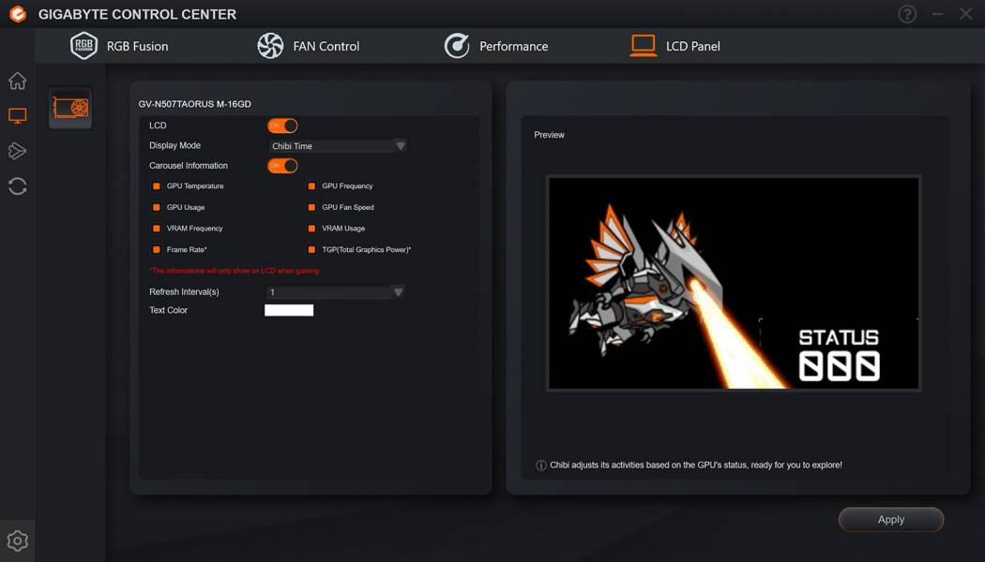The width and height of the screenshot is (985, 562).
Task: Uncheck VRAM Frequency checkbox
Action: [x=157, y=229]
